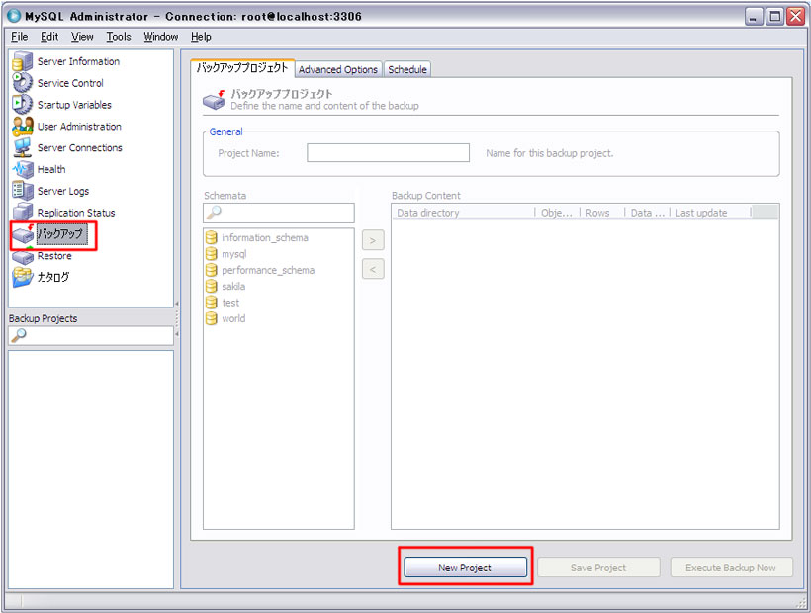The height and width of the screenshot is (613, 811).
Task: Select performance_schema in the Schemata list
Action: 268,270
